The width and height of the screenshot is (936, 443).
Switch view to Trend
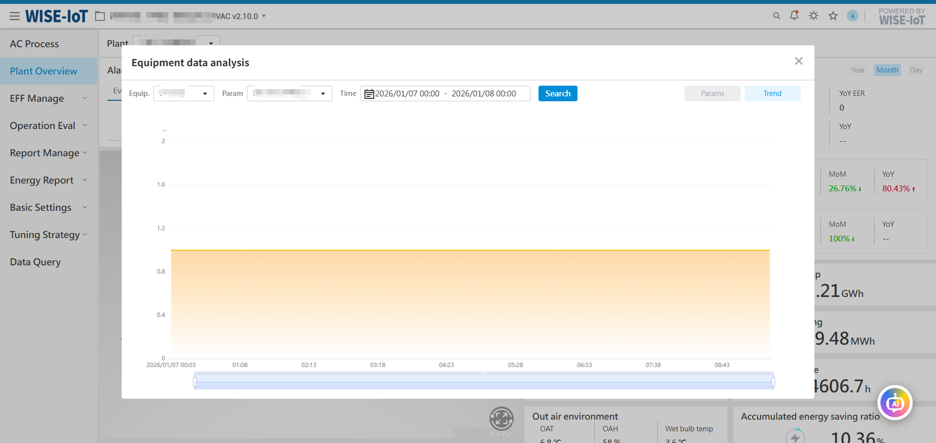tap(772, 93)
